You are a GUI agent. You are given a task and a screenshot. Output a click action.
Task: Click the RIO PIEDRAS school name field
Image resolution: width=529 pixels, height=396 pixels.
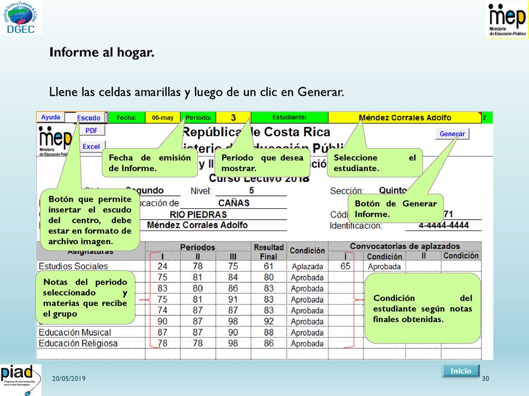click(198, 214)
